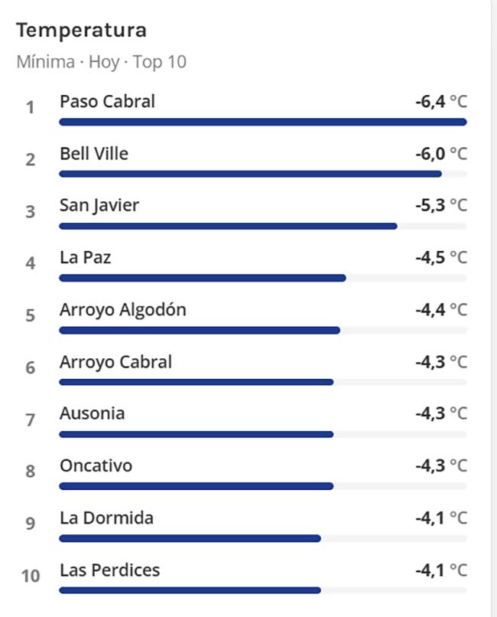Viewport: 497px width, 617px height.
Task: Click the vertical scrollbar at right edge
Action: tap(494, 308)
